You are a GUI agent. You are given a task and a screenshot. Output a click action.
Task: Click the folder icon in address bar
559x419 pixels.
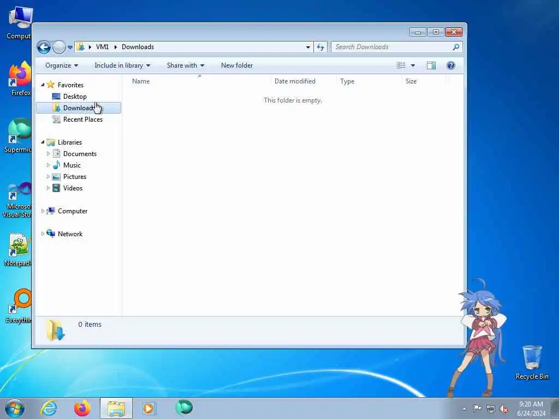81,47
